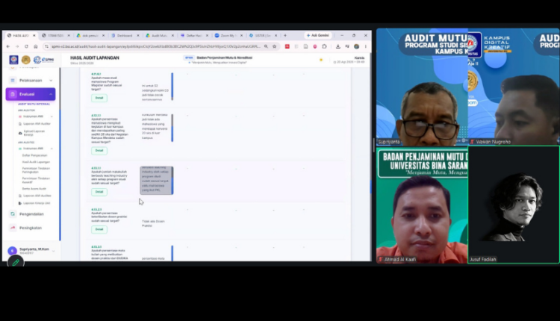Click the Pelaksanaan menu icon
The image size is (560, 321).
click(x=13, y=81)
